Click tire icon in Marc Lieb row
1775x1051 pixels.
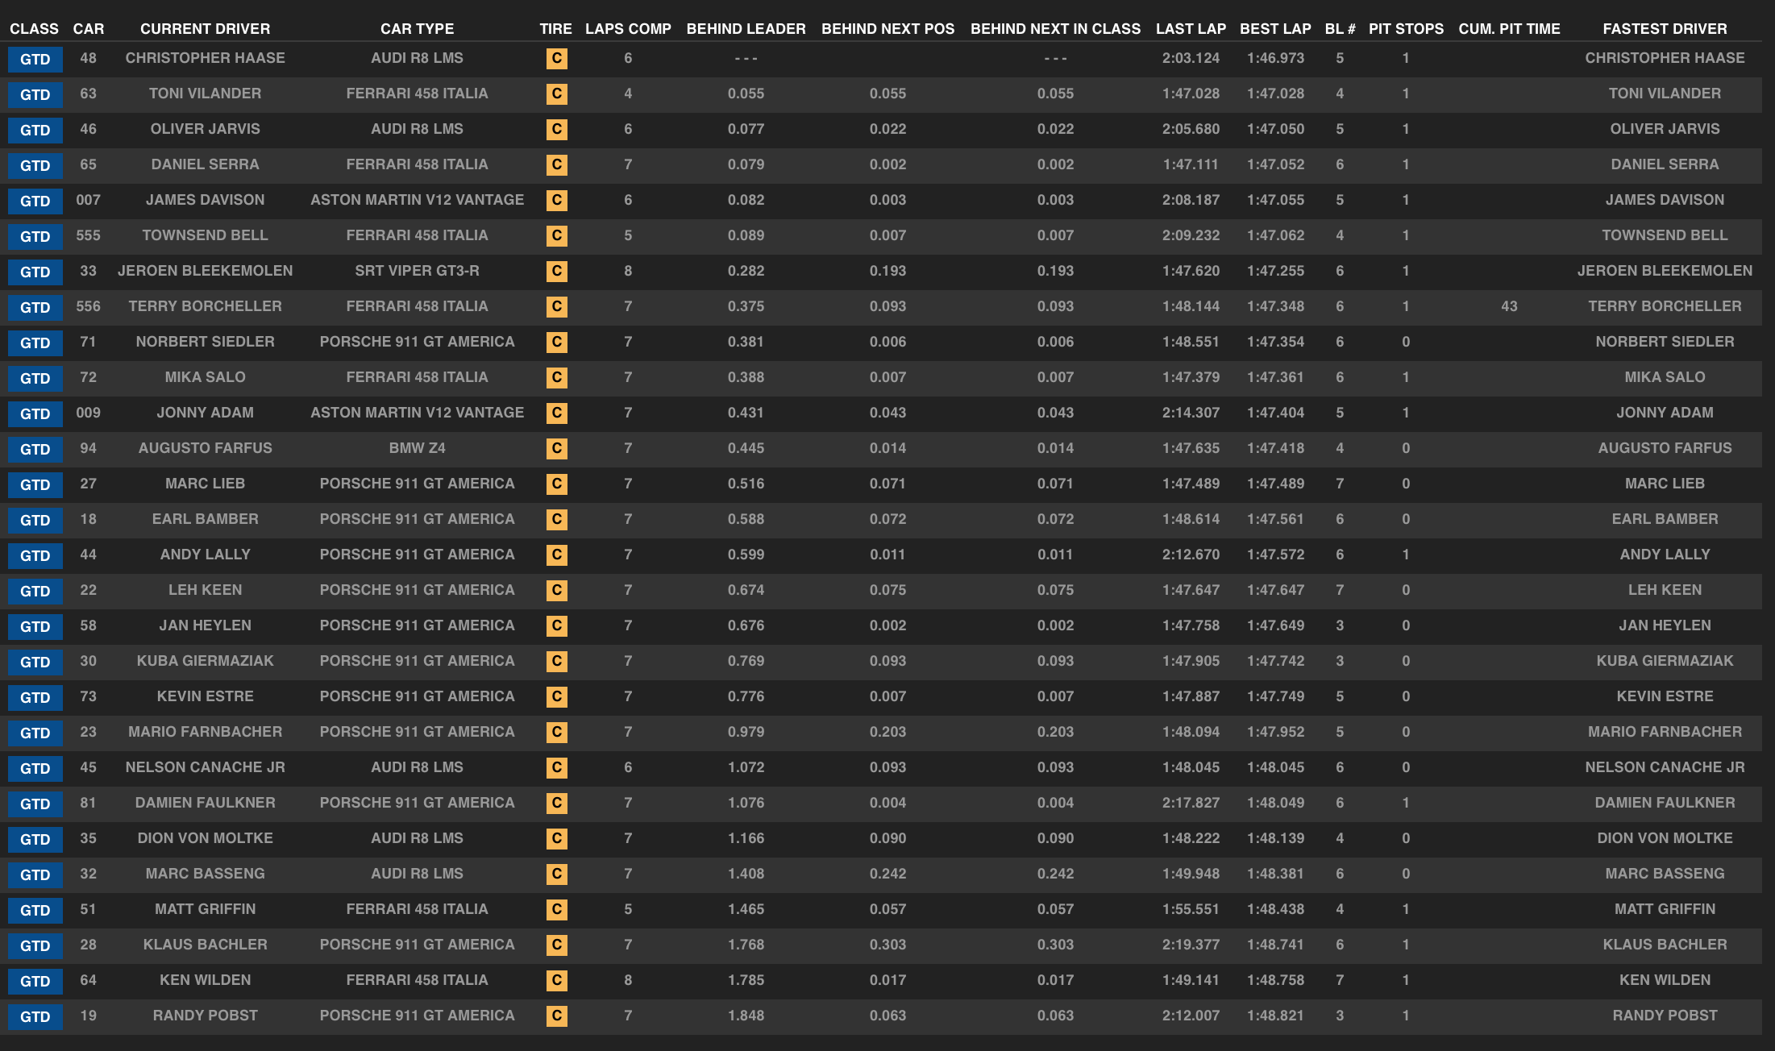click(556, 484)
